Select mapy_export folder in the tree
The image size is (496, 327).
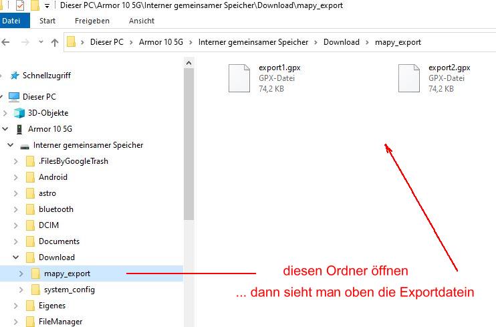[x=67, y=274]
